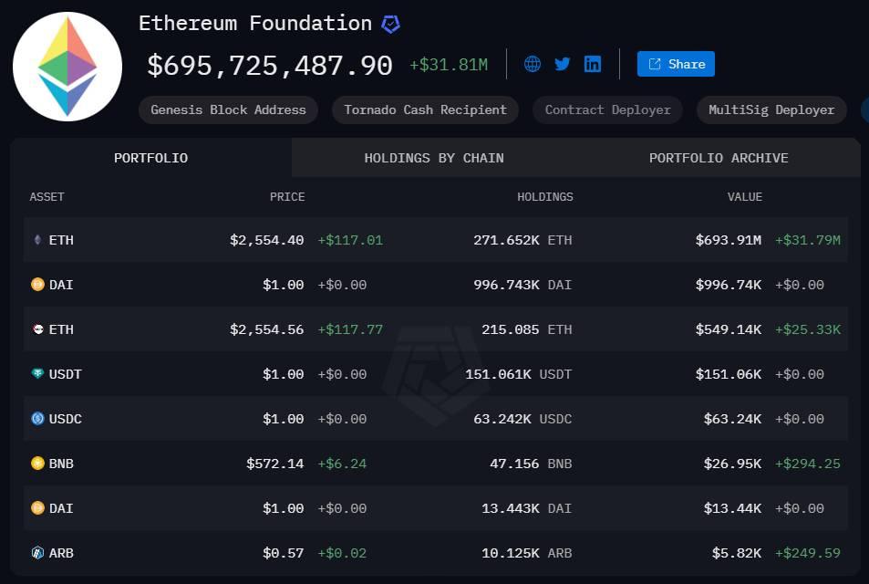
Task: Click the Tornado Cash Recipient tag
Action: (x=425, y=109)
